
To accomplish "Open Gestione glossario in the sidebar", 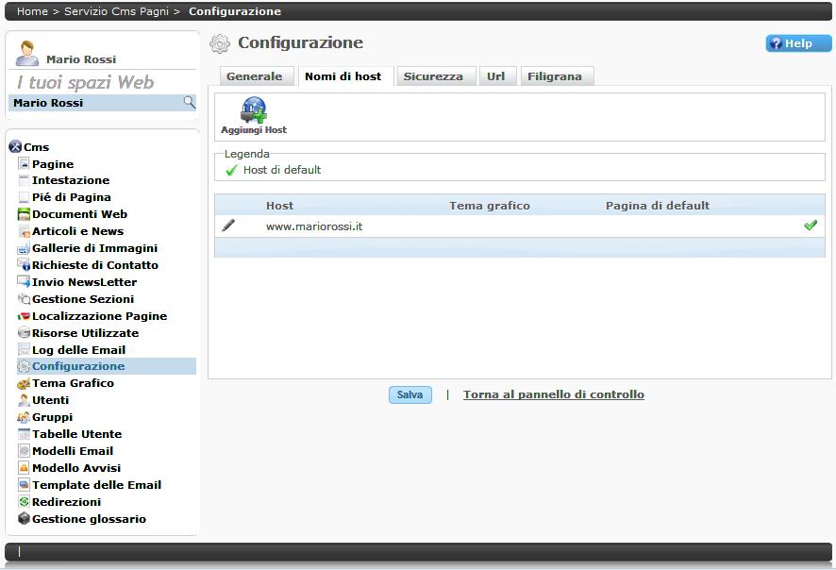I will point(89,519).
